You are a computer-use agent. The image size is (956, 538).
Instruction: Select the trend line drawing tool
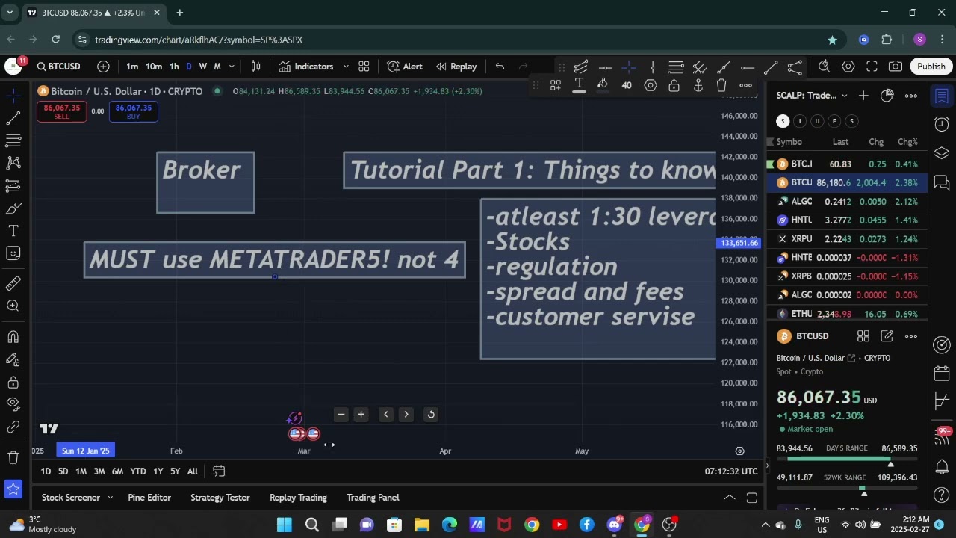pos(13,118)
